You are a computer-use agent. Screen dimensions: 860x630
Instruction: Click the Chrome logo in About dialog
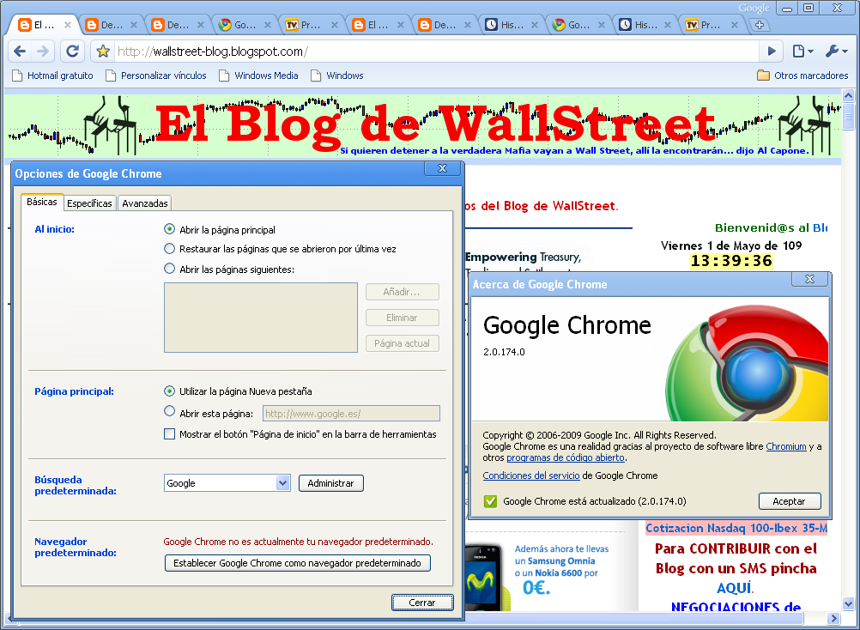pos(746,364)
